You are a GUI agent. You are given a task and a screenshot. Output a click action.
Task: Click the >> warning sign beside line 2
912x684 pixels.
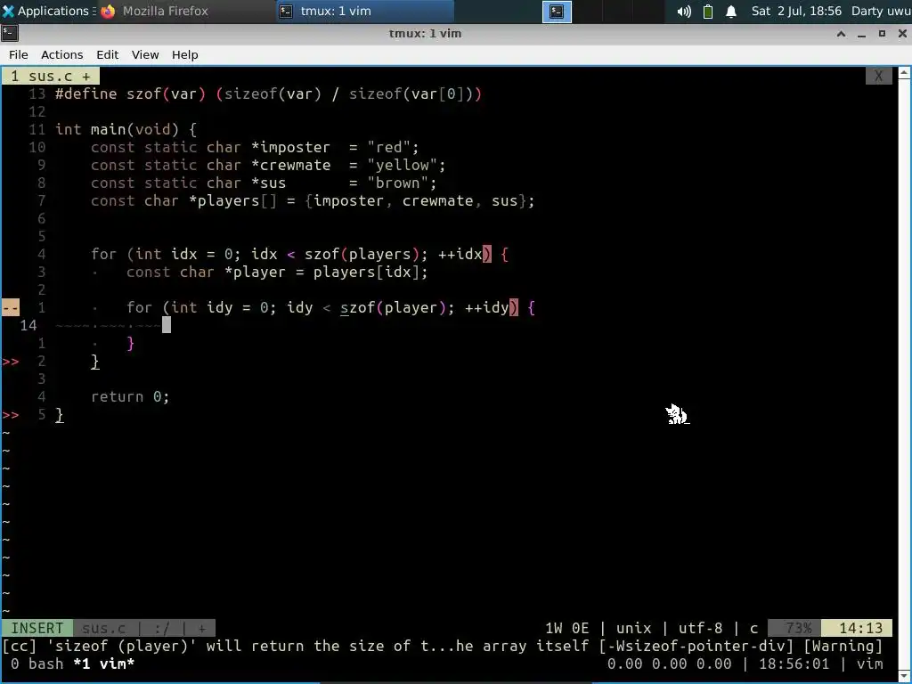point(11,362)
